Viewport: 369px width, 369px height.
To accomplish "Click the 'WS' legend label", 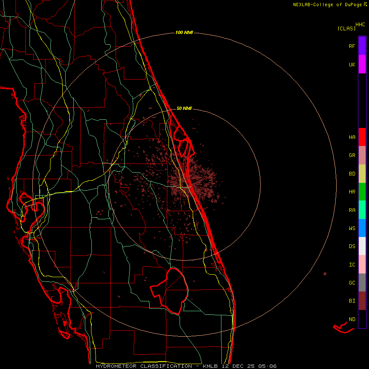I will coord(352,228).
